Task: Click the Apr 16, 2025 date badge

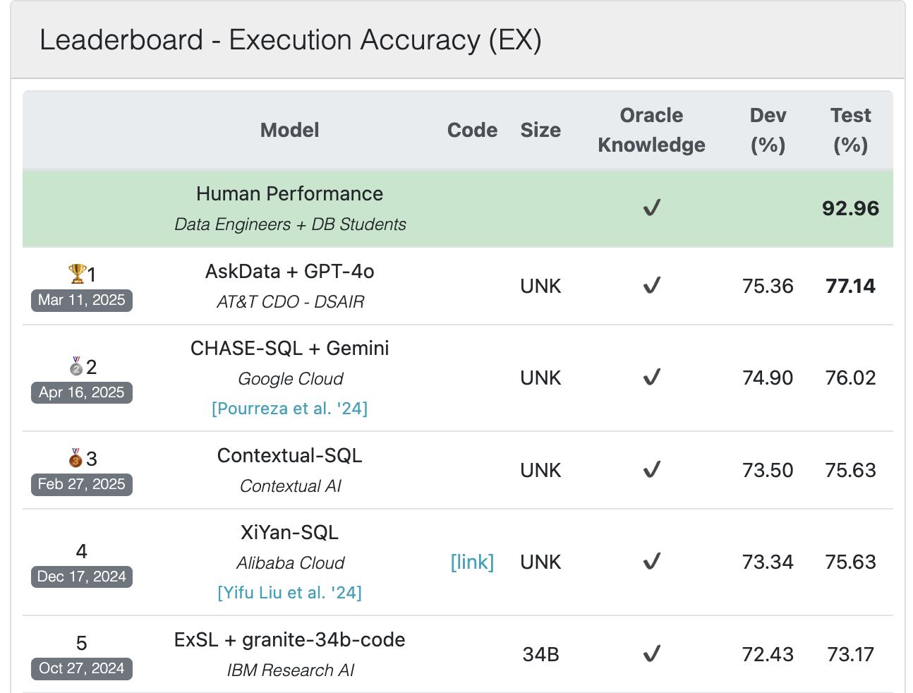Action: (82, 393)
